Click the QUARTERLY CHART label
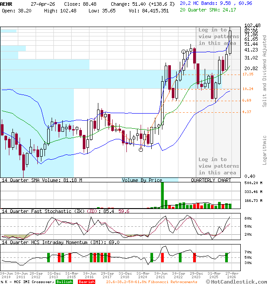Viewport: 267px width, 284px height. click(x=211, y=180)
